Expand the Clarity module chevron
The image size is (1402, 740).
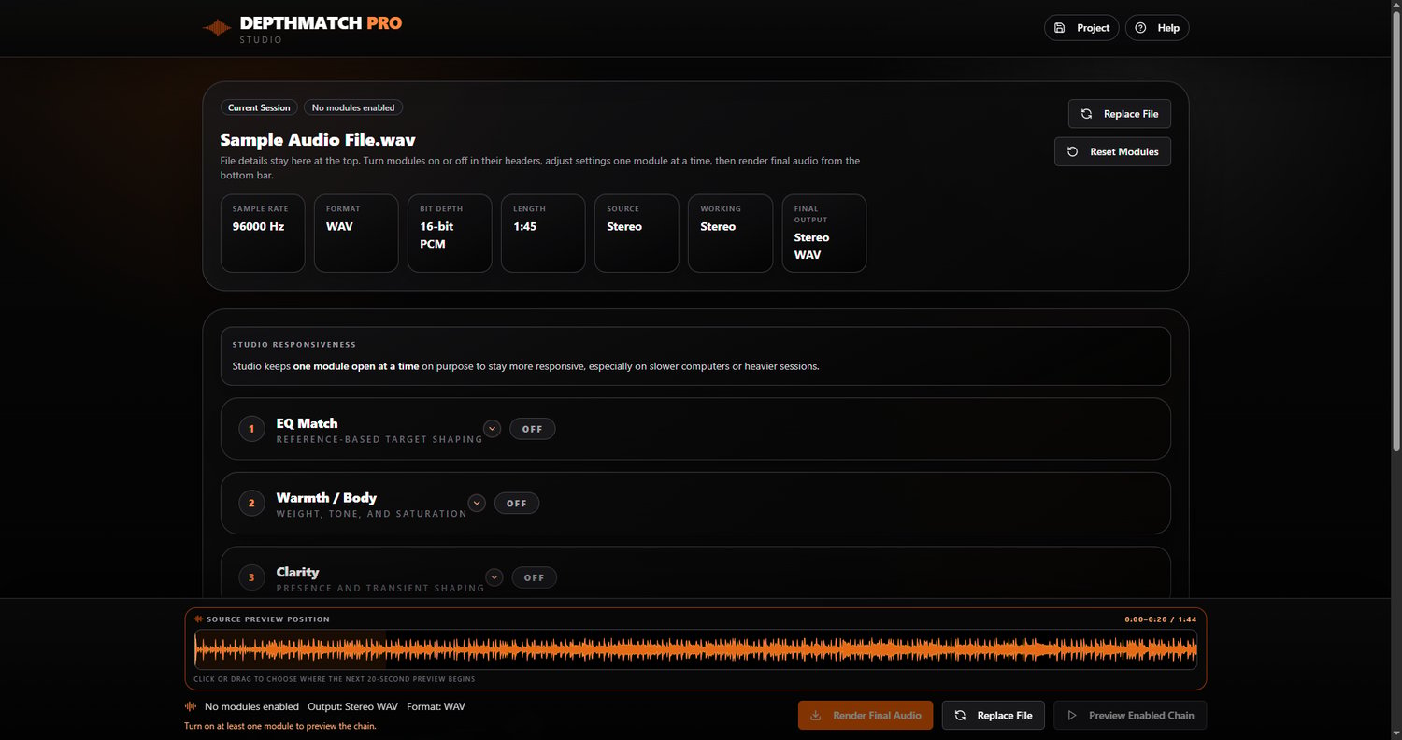coord(494,577)
